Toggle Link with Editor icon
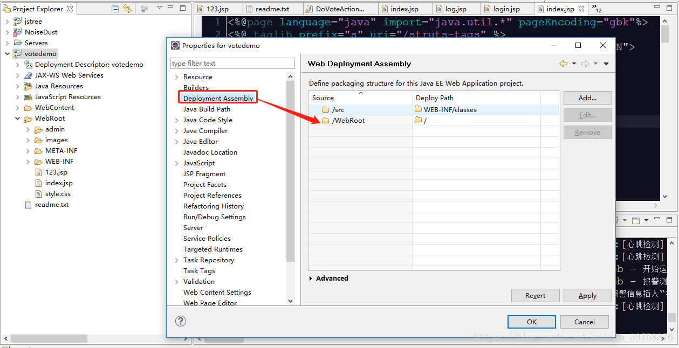Screen dimensions: 679x348 127,9
